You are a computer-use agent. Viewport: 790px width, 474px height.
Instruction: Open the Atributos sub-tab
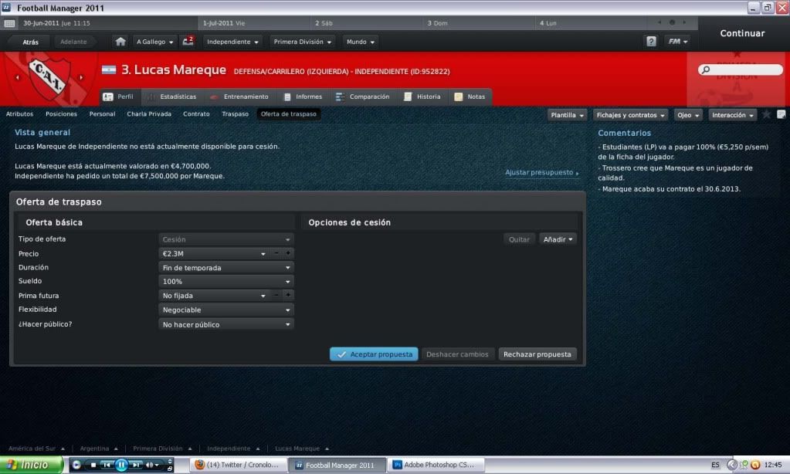point(19,113)
